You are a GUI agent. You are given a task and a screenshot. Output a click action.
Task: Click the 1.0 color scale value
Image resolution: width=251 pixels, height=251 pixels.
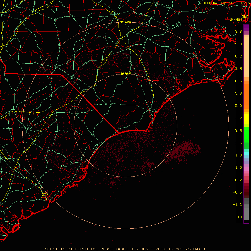tap(238, 168)
